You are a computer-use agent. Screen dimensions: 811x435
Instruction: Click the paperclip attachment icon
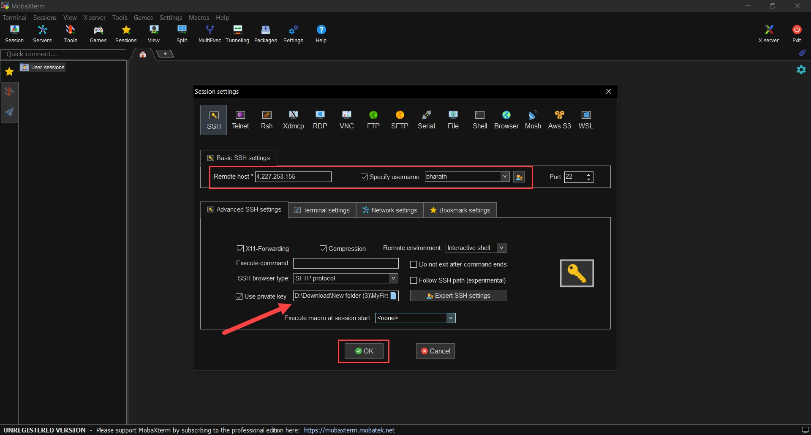802,53
